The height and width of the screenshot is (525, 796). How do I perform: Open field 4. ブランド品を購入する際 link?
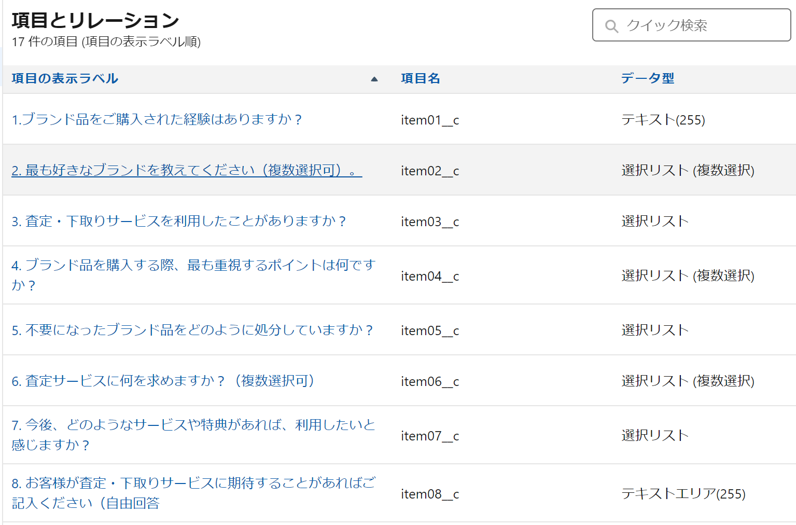point(192,266)
